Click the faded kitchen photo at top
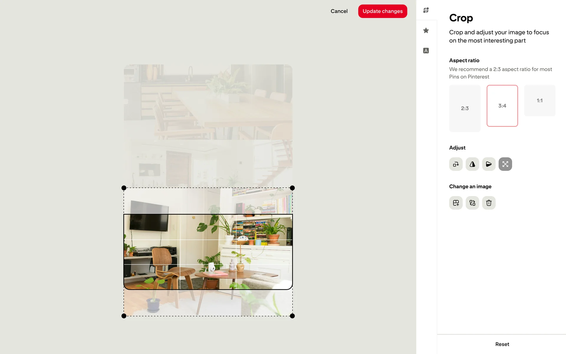This screenshot has width=566, height=354. tap(208, 102)
